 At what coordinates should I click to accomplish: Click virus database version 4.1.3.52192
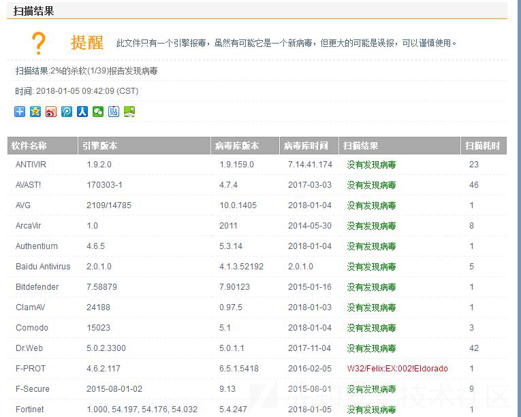241,267
